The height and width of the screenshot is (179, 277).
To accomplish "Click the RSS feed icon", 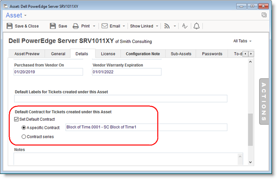I will click(167, 26).
